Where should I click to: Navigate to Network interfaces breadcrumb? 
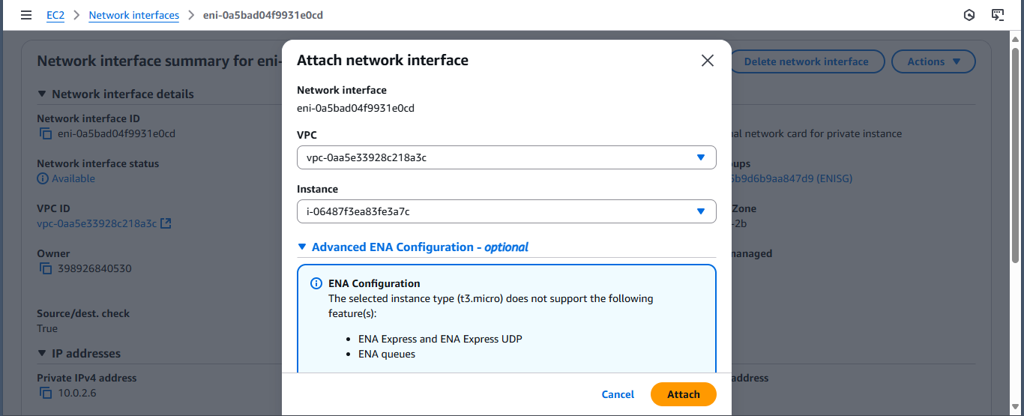[133, 15]
